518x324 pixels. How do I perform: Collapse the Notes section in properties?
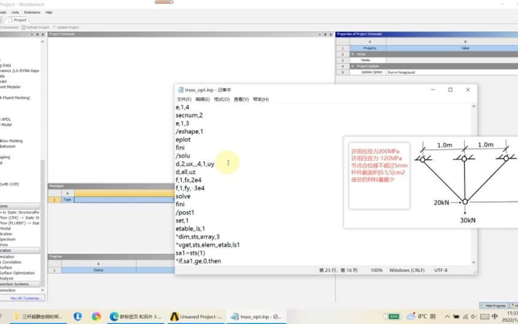coord(353,54)
